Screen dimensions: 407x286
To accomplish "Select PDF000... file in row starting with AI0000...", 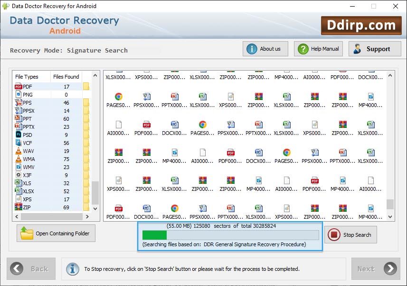I will 146,127.
